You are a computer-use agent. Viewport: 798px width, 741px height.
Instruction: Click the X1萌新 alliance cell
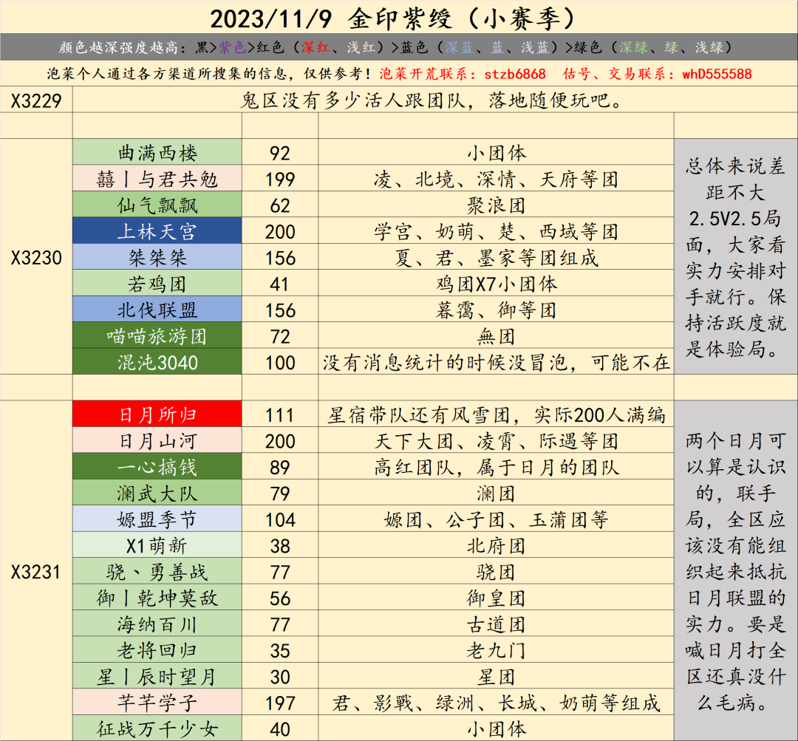click(x=157, y=545)
